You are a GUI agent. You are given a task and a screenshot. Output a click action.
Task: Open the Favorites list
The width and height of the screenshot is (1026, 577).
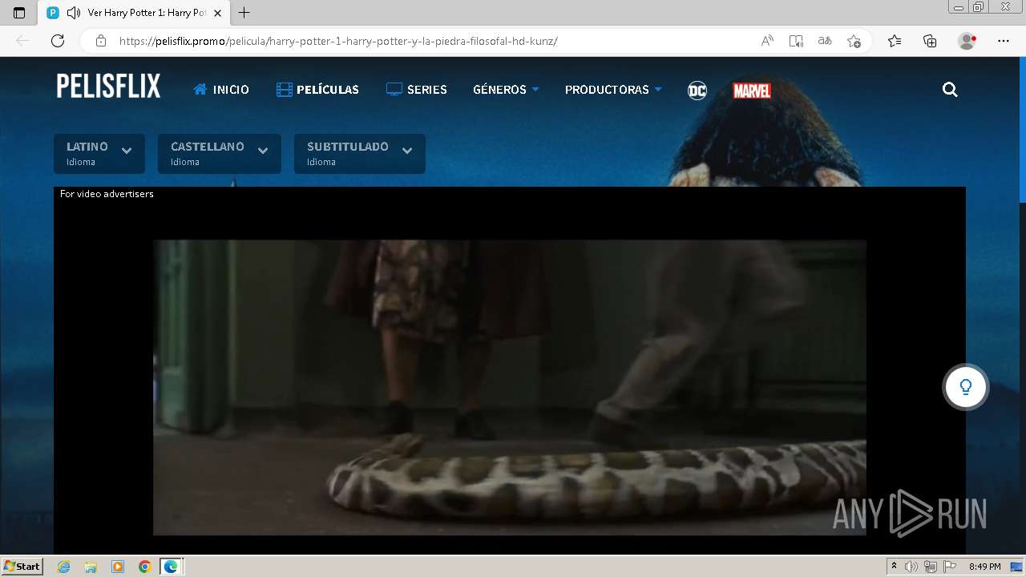click(895, 41)
